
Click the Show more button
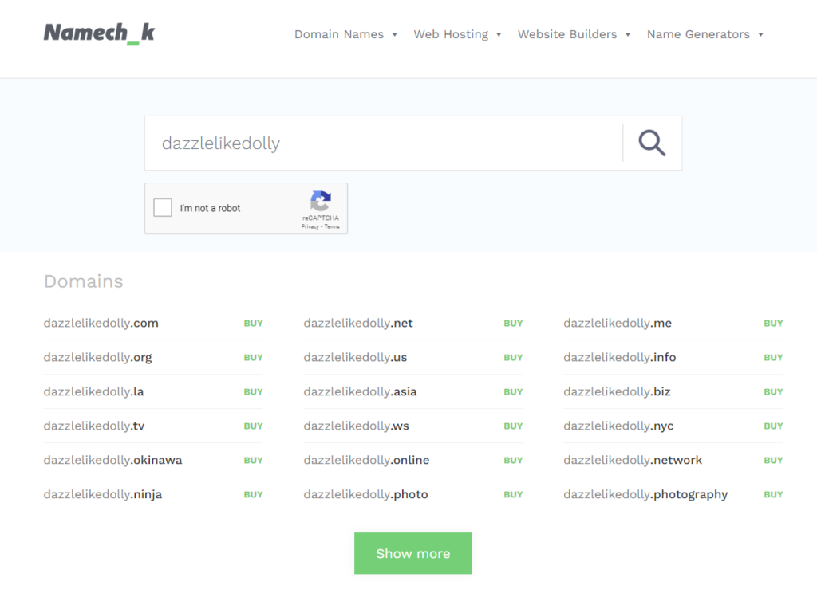(413, 553)
